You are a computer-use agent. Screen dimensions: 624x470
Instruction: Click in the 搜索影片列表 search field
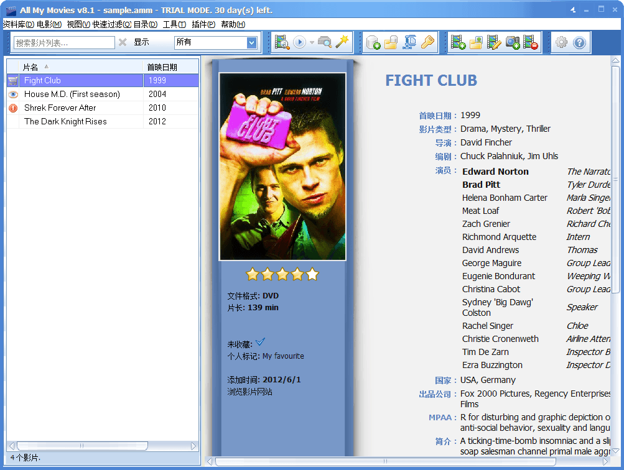[x=64, y=42]
